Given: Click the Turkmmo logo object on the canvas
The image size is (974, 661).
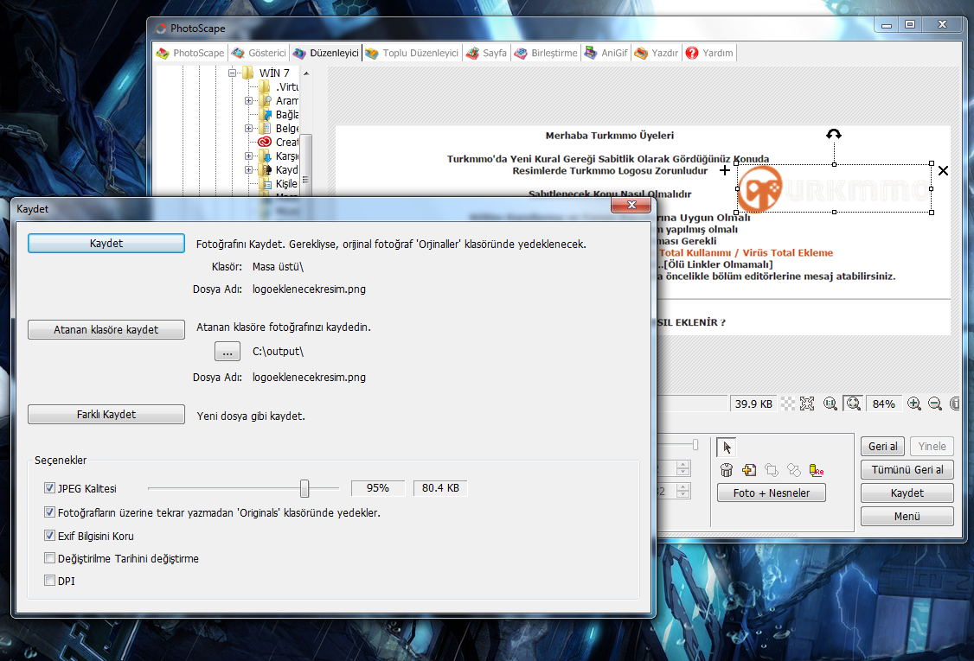Looking at the screenshot, I should 834,188.
